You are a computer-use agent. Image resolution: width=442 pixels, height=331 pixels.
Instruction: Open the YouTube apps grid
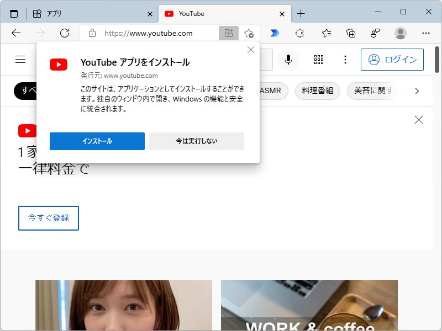coord(319,60)
